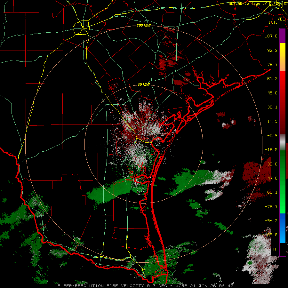The width and height of the screenshot is (288, 288).
Task: Click the -16.5 legend value
Action: pos(271,150)
